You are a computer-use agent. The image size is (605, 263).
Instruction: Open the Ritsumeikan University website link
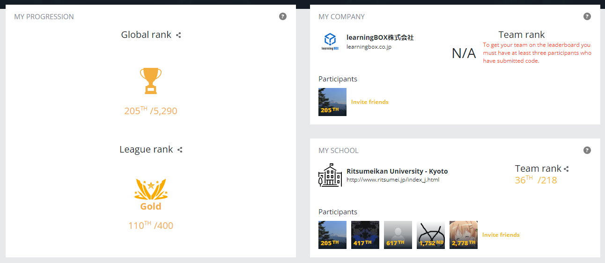point(393,180)
